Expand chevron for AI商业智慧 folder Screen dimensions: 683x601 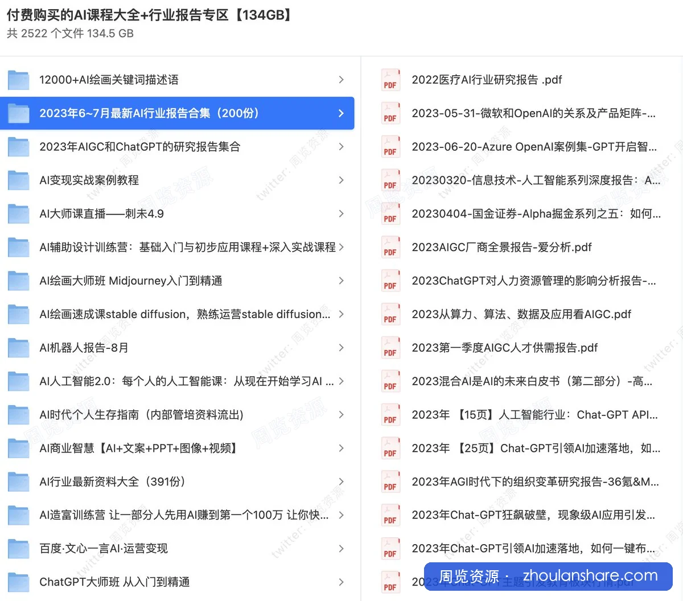(341, 448)
